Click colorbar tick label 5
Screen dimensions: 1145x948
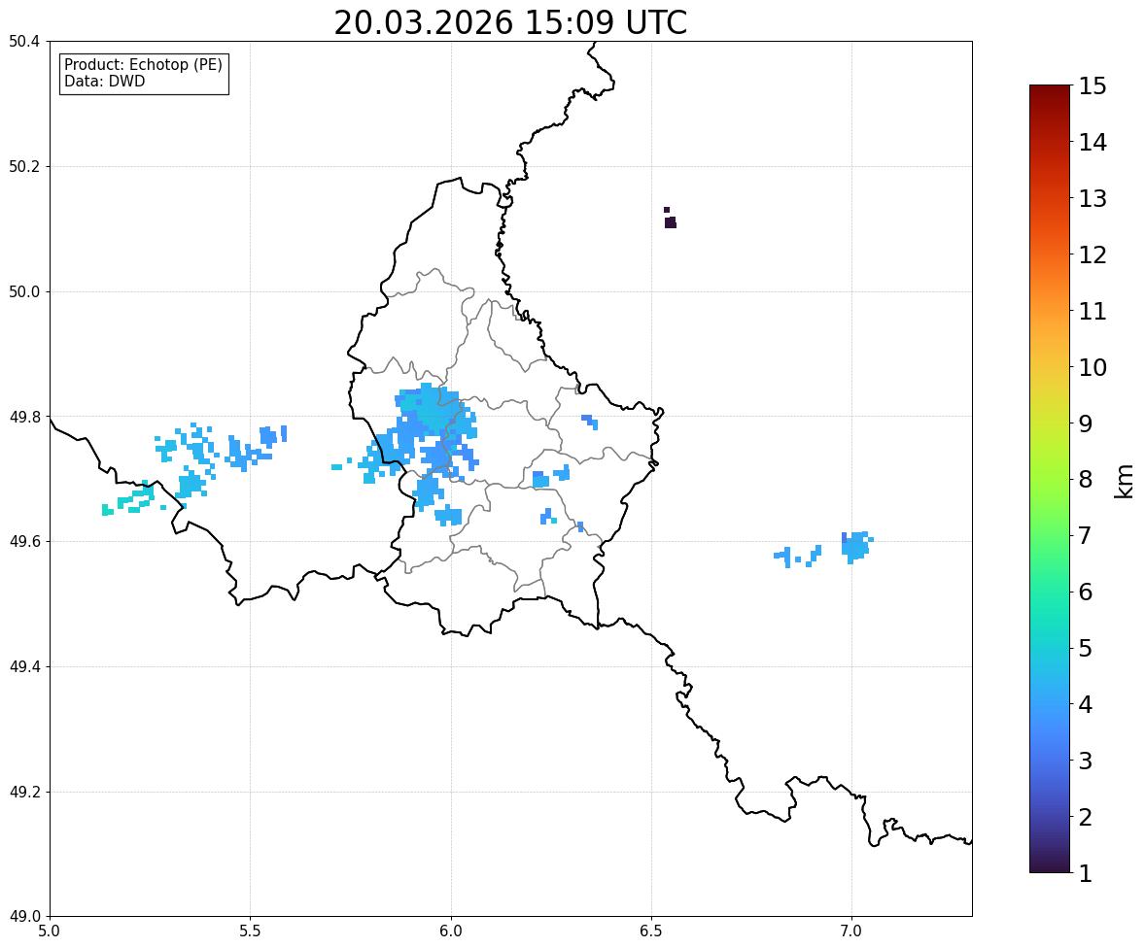click(1085, 648)
